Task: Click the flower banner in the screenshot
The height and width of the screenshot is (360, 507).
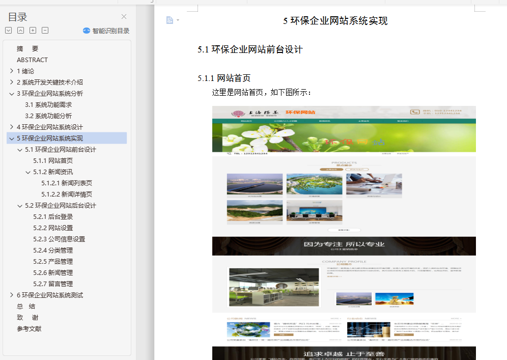Action: (344, 138)
